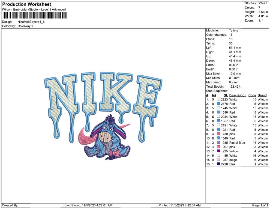The width and height of the screenshot is (270, 208).
Task: Click the Min Stitch value 0.2 mm
Action: point(234,78)
